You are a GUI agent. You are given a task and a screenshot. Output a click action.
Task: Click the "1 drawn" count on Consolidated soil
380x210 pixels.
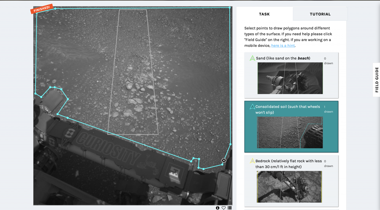click(x=328, y=109)
